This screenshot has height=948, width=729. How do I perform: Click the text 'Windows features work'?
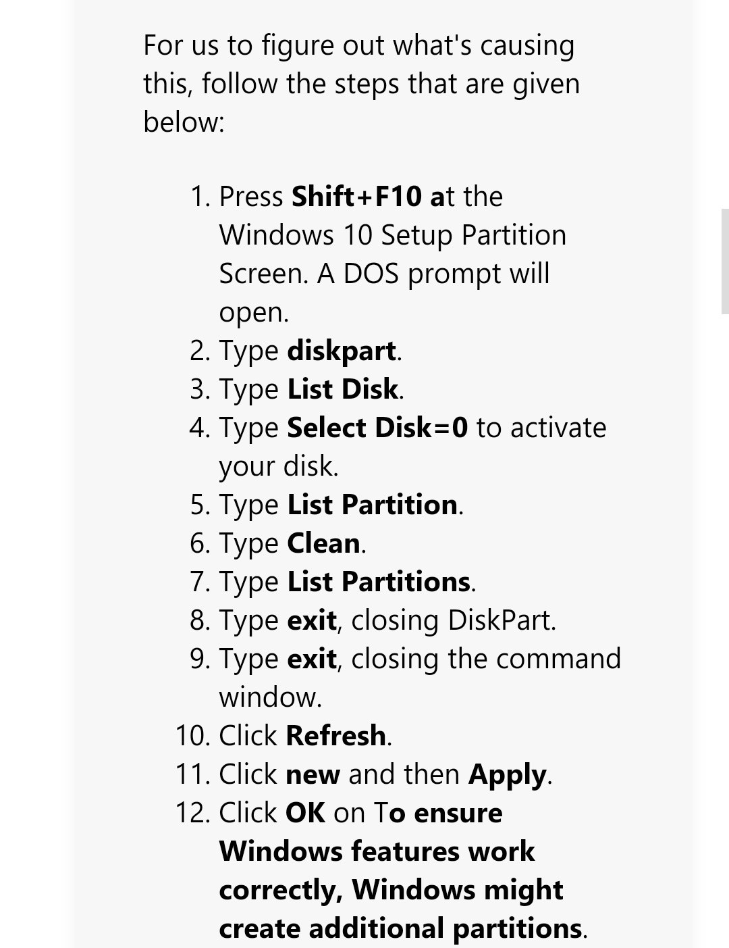tap(377, 851)
